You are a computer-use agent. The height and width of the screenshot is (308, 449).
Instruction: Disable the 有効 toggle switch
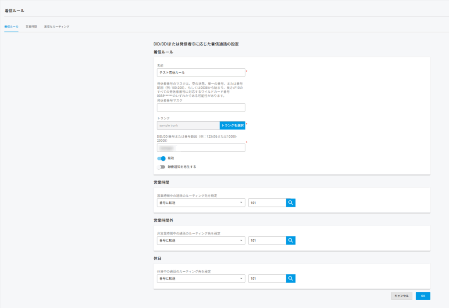coord(161,158)
